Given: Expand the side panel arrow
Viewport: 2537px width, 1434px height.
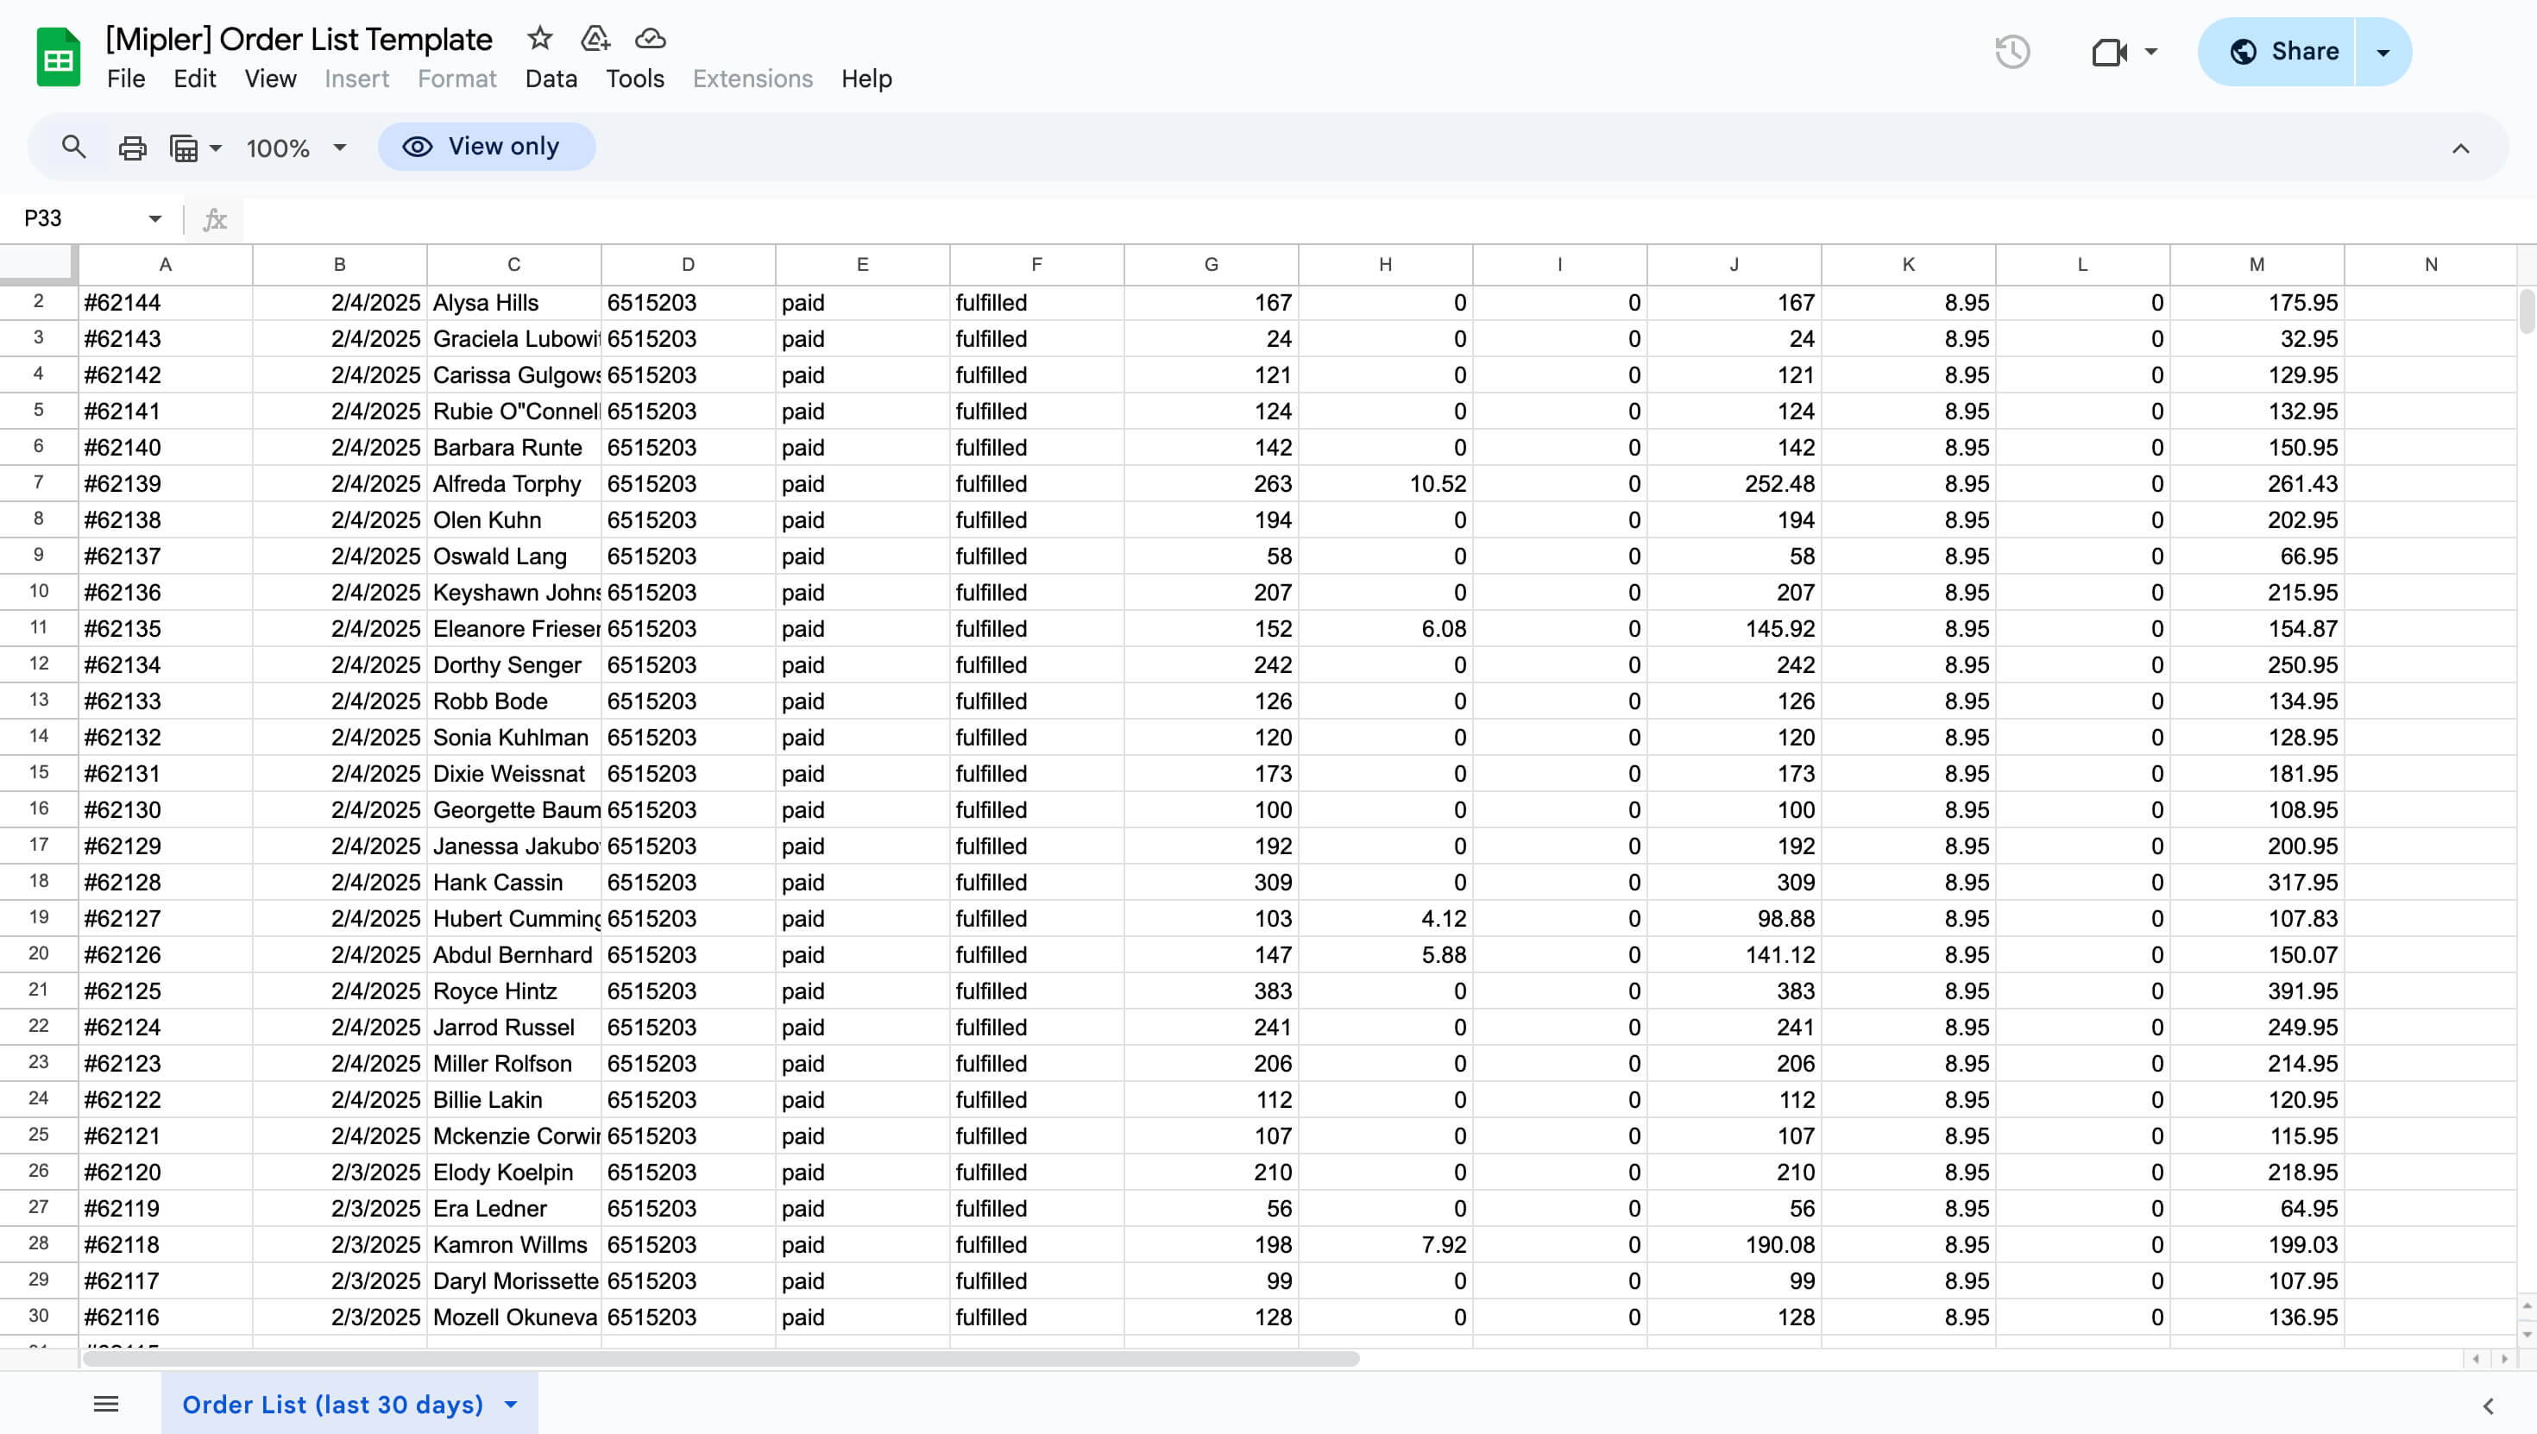Looking at the screenshot, I should (2488, 1406).
